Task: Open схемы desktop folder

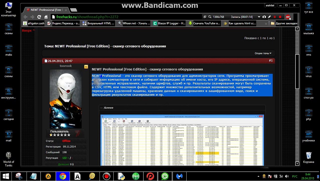Action: [x=9, y=72]
